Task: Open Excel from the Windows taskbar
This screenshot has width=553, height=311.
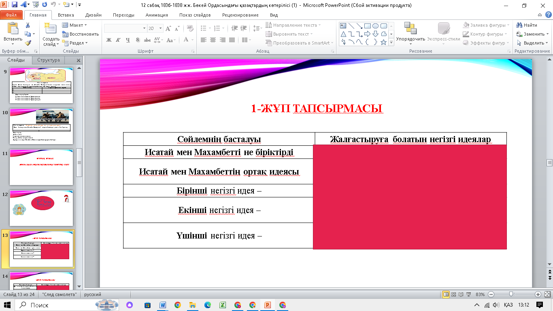Action: 222,305
